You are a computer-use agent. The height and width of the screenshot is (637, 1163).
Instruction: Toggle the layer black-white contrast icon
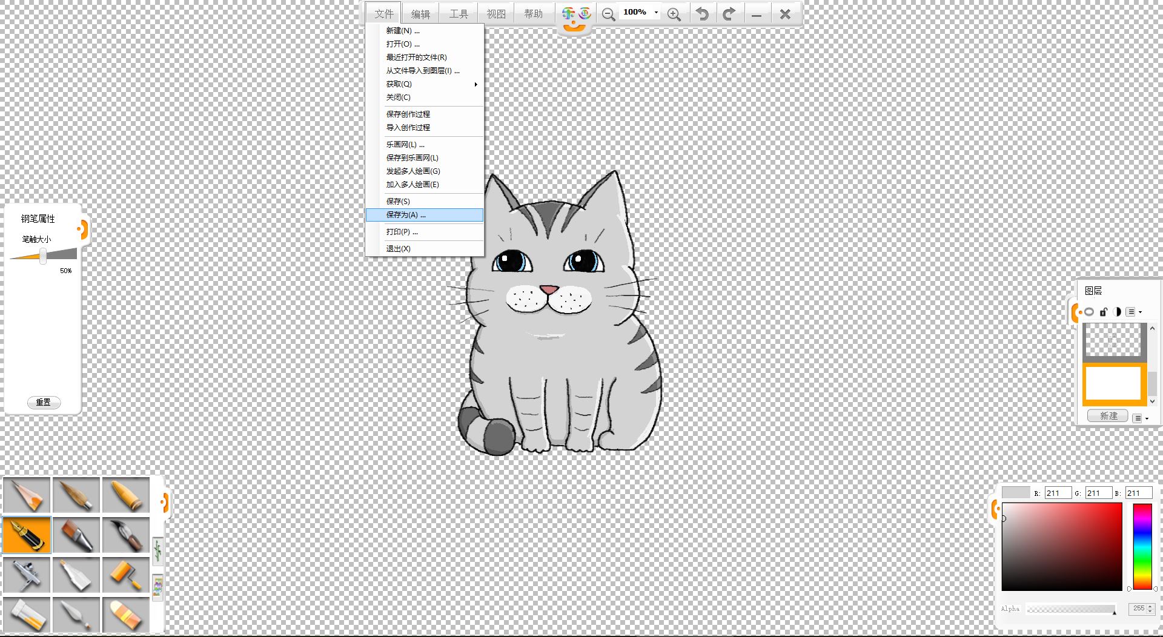click(1117, 312)
